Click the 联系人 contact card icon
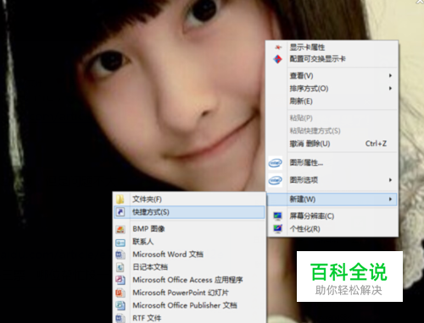 pyautogui.click(x=120, y=243)
